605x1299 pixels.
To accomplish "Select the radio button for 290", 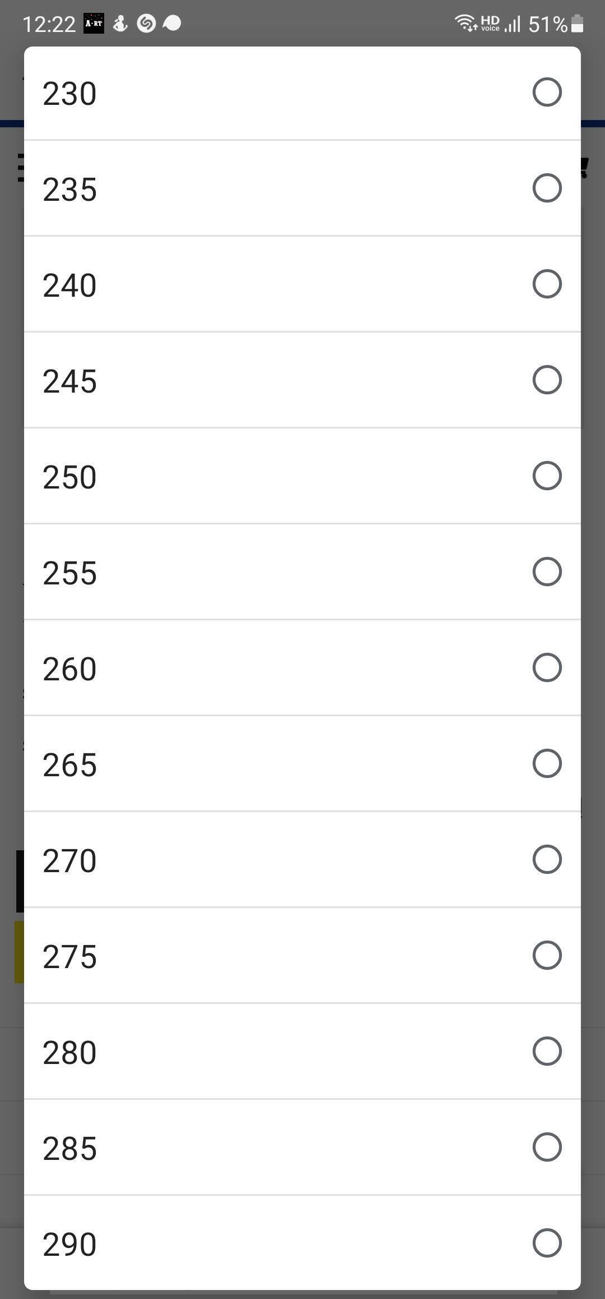I will (x=547, y=1243).
